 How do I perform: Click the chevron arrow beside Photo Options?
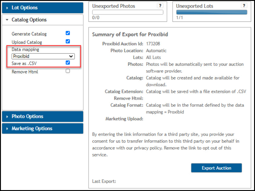[x=7, y=116]
